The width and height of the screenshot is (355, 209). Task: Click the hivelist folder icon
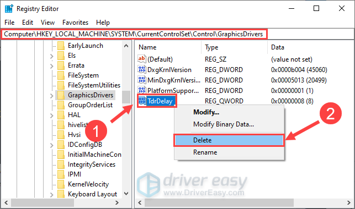[x=61, y=125]
